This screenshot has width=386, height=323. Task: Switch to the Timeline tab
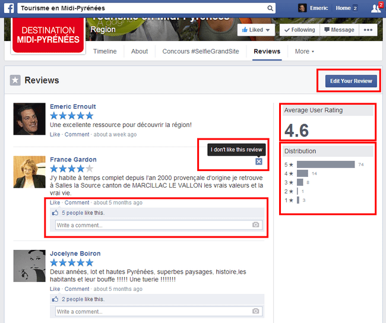pyautogui.click(x=105, y=51)
